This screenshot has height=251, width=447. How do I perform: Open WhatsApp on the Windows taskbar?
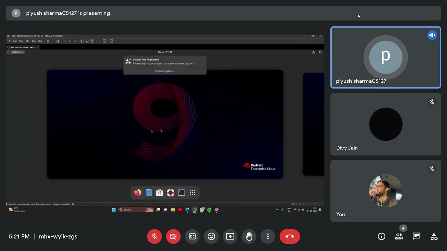202,210
